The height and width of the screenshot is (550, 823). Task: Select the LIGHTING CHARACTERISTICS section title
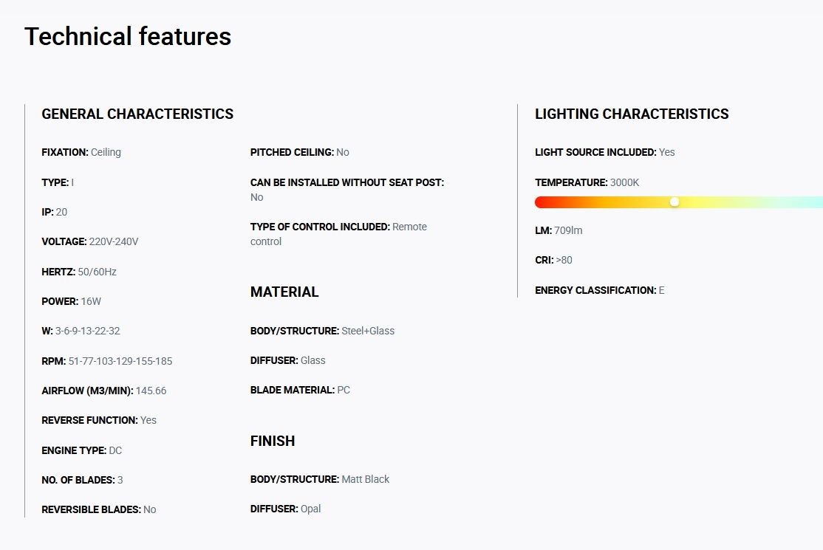point(632,114)
